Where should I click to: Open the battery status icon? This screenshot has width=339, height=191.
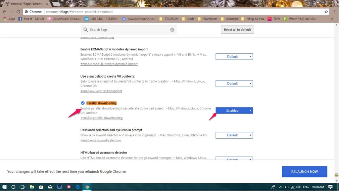[287, 187]
